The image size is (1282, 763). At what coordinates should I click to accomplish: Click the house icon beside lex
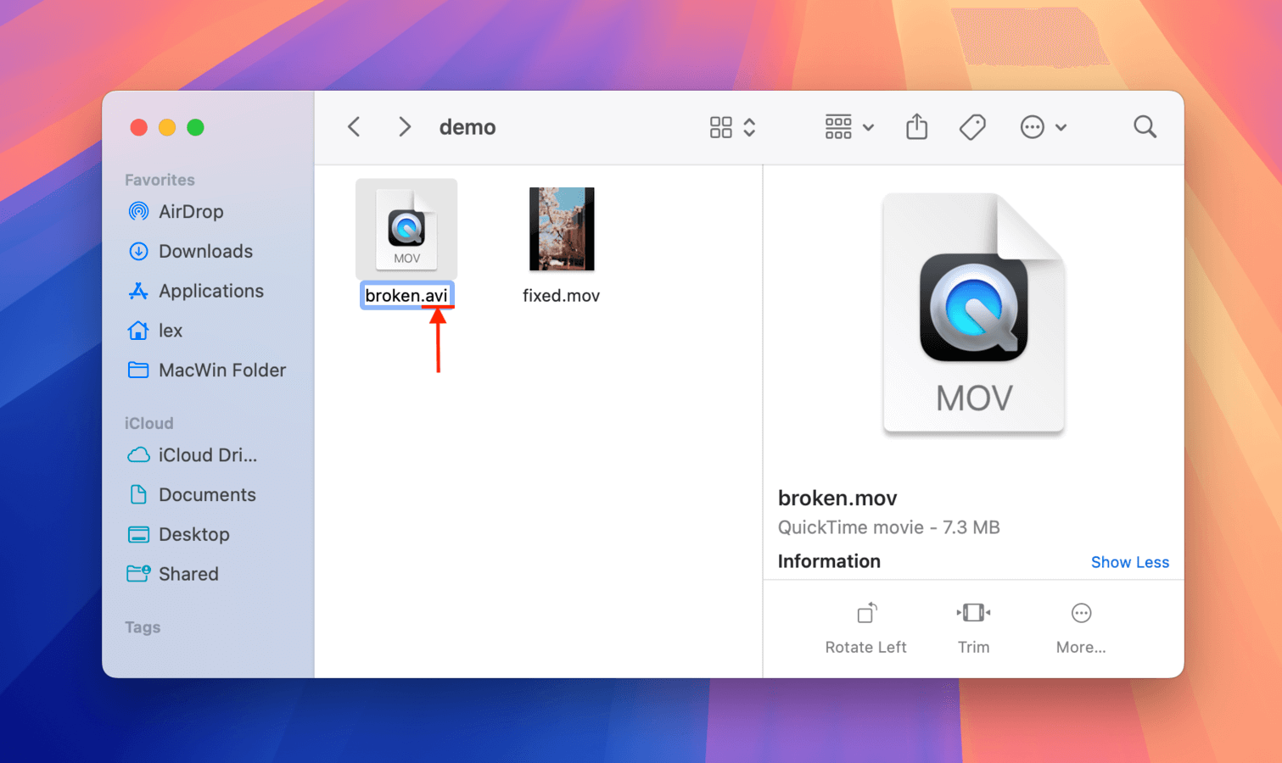[138, 331]
